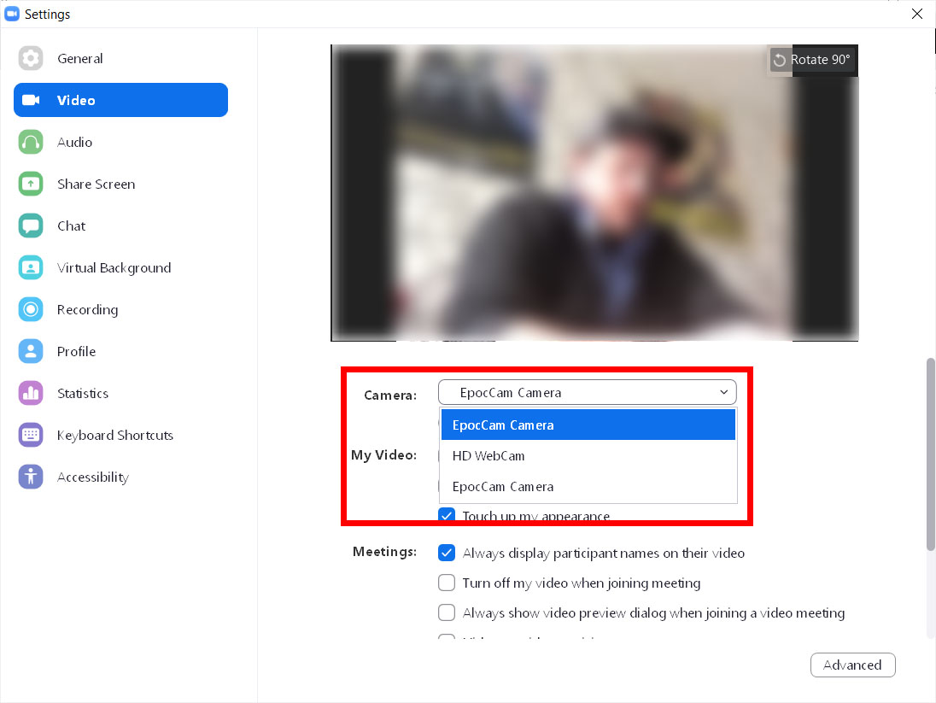Uncheck Touch up my appearance
936x703 pixels.
click(x=447, y=515)
